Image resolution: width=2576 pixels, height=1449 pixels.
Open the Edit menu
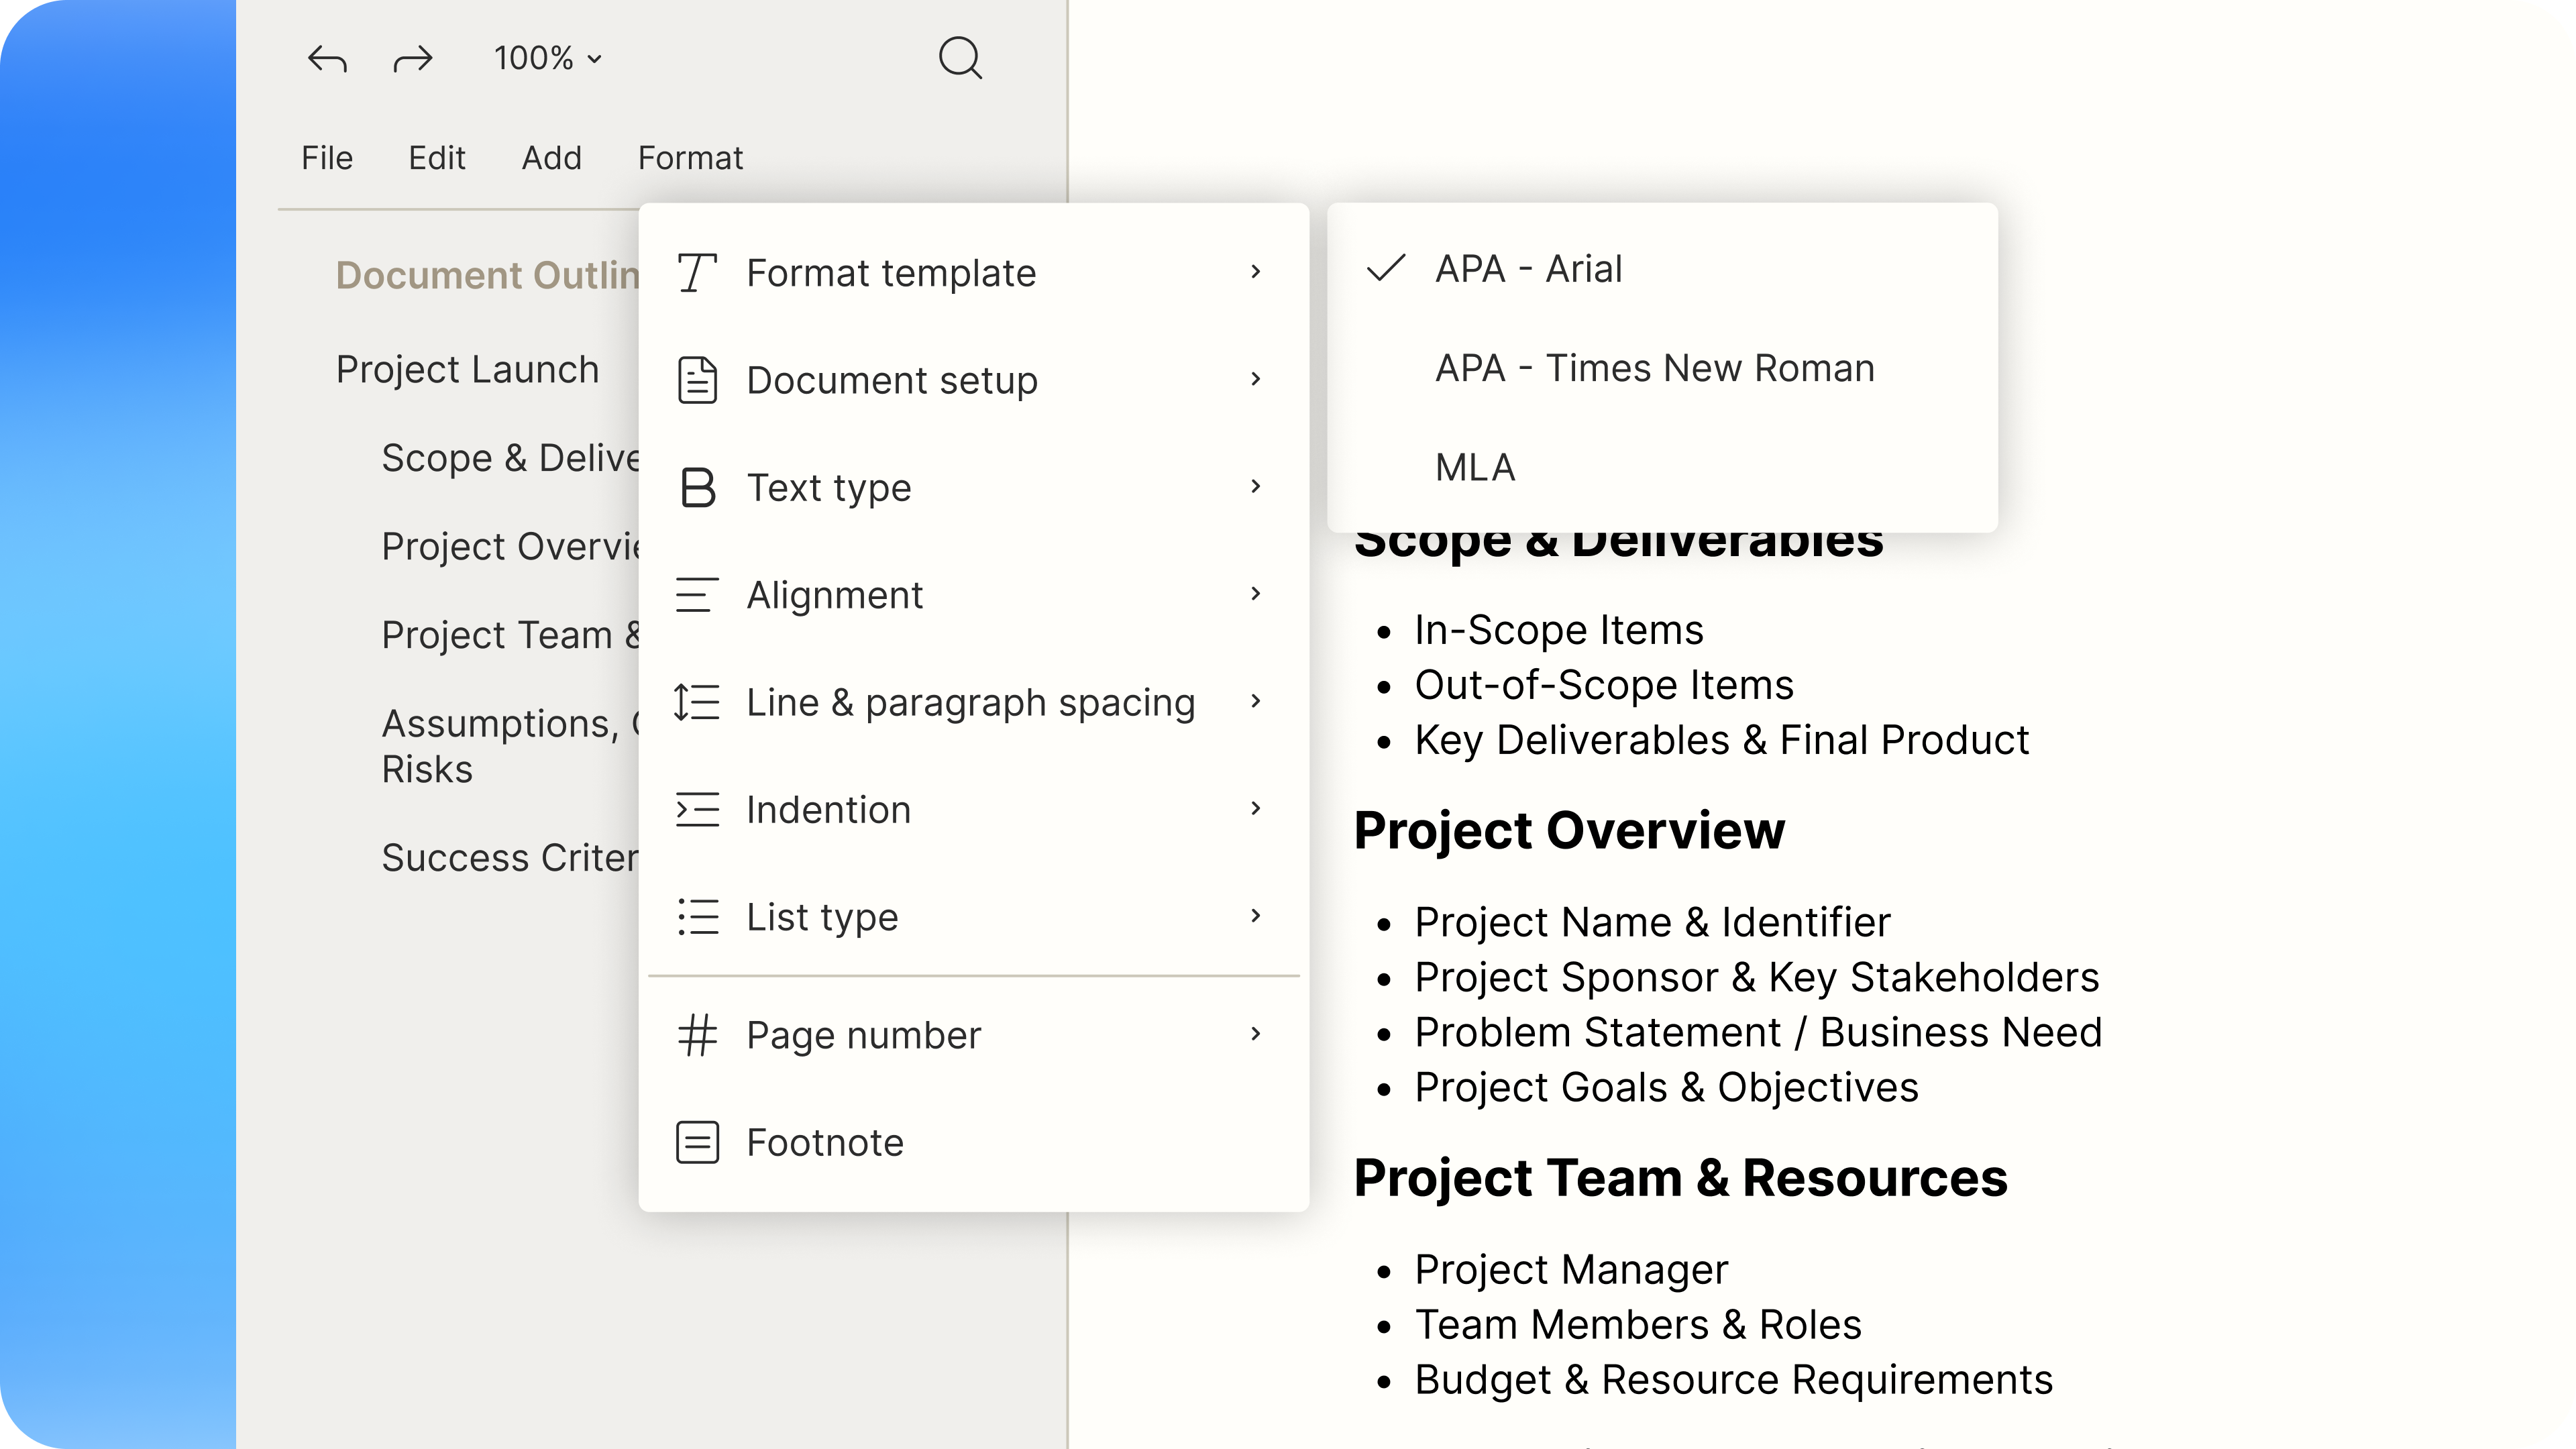pos(436,158)
